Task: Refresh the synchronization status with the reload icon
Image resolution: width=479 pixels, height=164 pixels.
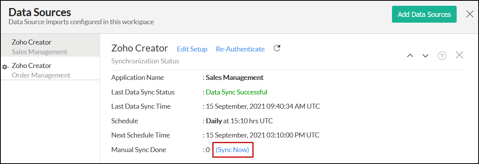Action: pos(277,48)
